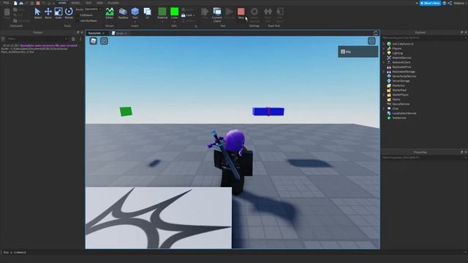Image resolution: width=468 pixels, height=263 pixels.
Task: Expand the Chat node in Explorer
Action: point(384,109)
